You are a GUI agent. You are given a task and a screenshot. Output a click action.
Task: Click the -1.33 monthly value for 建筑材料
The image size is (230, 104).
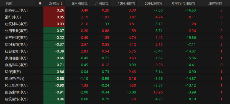(x=105, y=24)
